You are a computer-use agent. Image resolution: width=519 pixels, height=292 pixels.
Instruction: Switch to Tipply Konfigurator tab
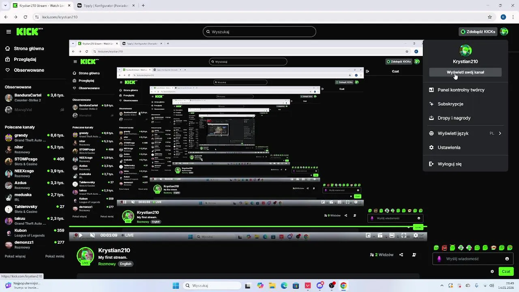105,6
